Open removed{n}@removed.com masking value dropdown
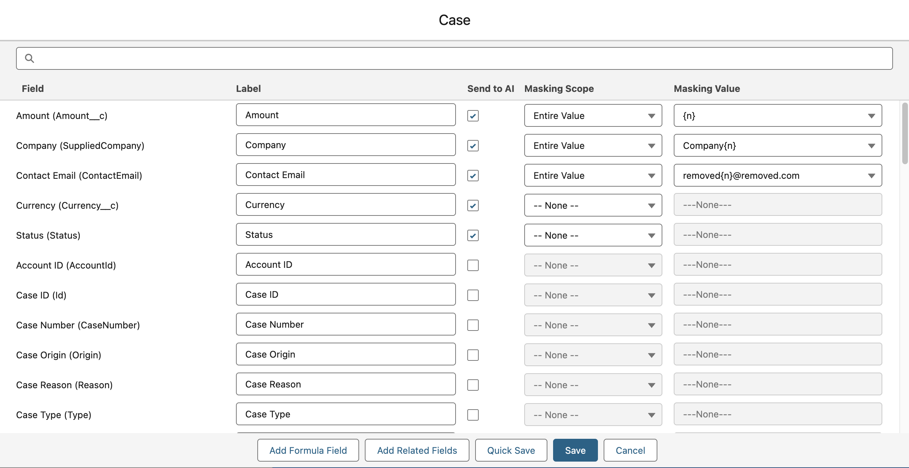909x468 pixels. [777, 176]
